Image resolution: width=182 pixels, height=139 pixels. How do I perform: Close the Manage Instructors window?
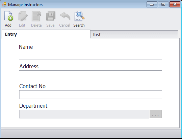click(x=175, y=4)
